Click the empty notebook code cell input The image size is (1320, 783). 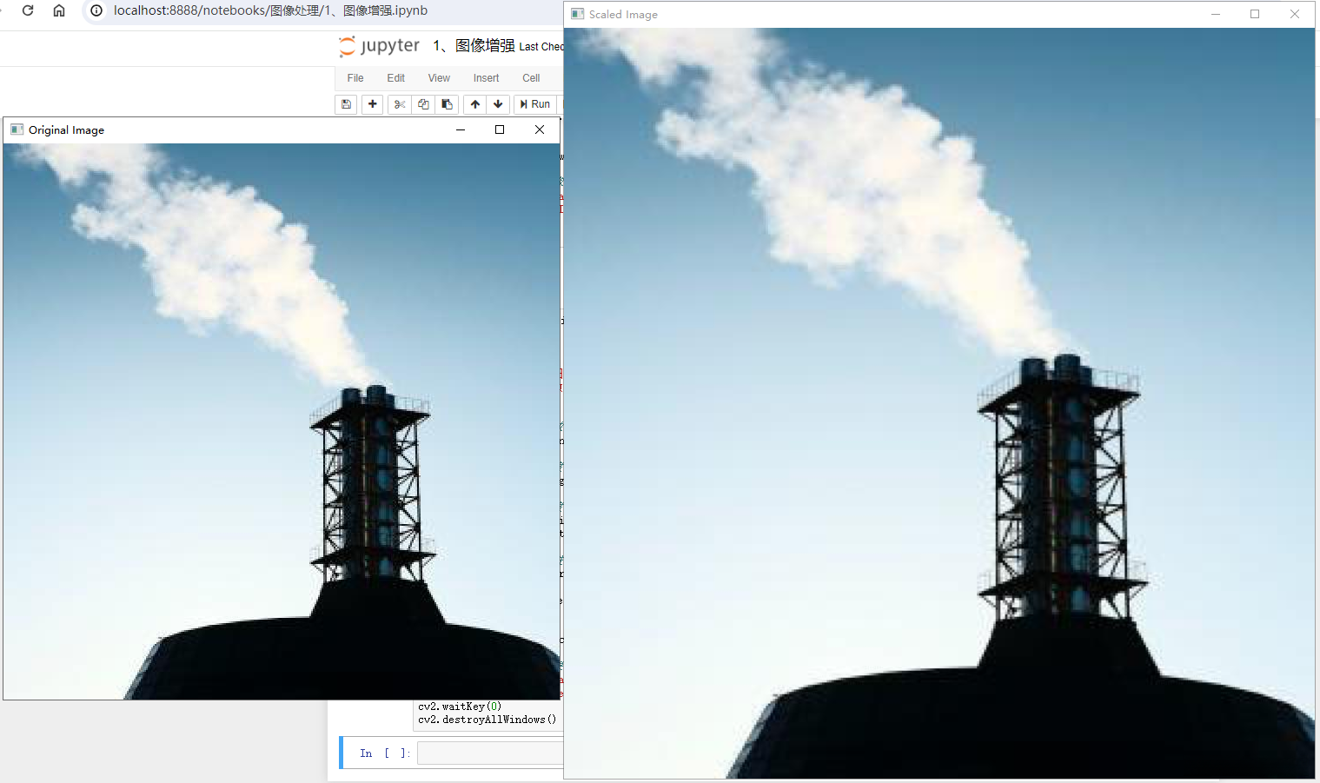[x=490, y=753]
